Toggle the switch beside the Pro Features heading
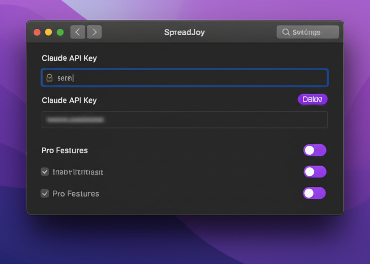The image size is (370, 264). pos(314,150)
